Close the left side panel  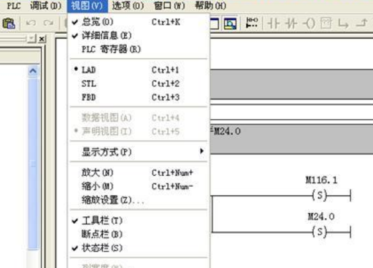tap(42, 39)
